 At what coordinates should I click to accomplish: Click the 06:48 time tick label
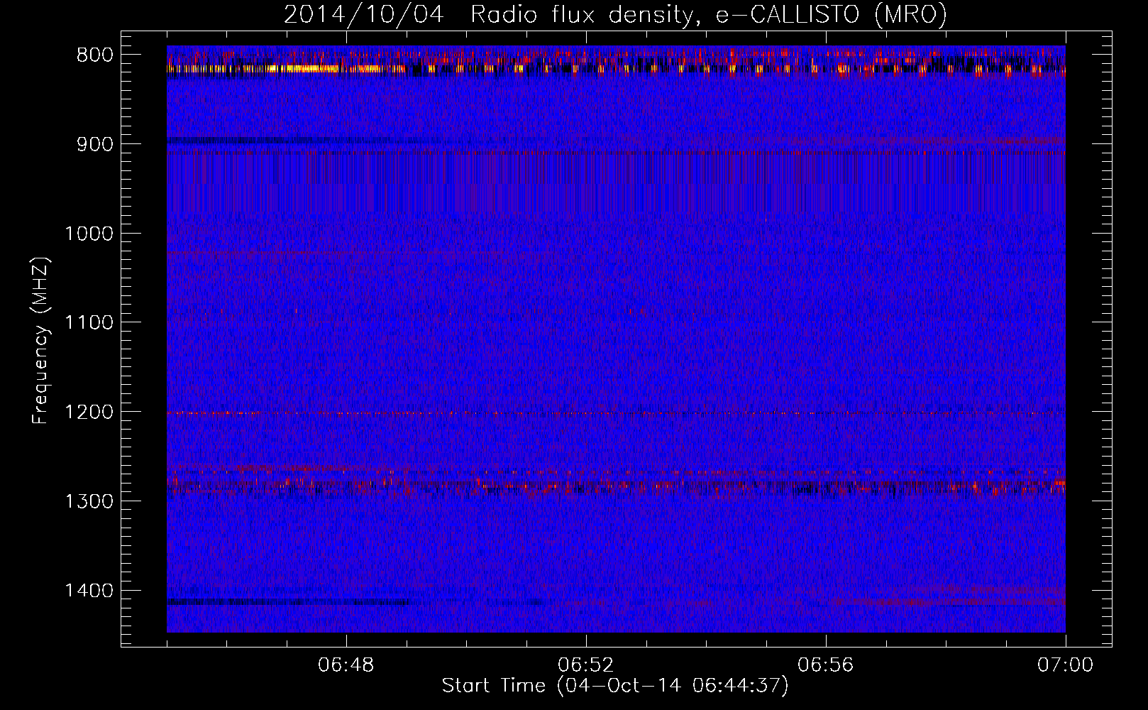346,665
